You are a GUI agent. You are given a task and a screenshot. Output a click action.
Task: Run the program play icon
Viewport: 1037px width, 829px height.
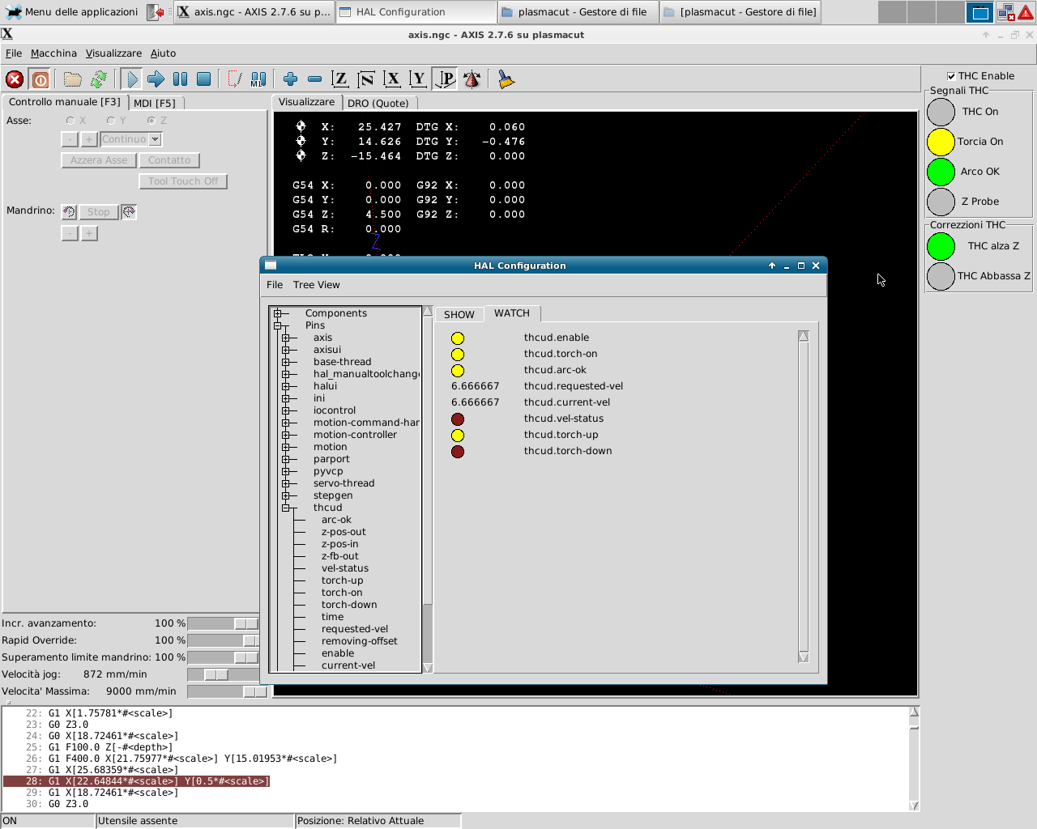tap(131, 79)
